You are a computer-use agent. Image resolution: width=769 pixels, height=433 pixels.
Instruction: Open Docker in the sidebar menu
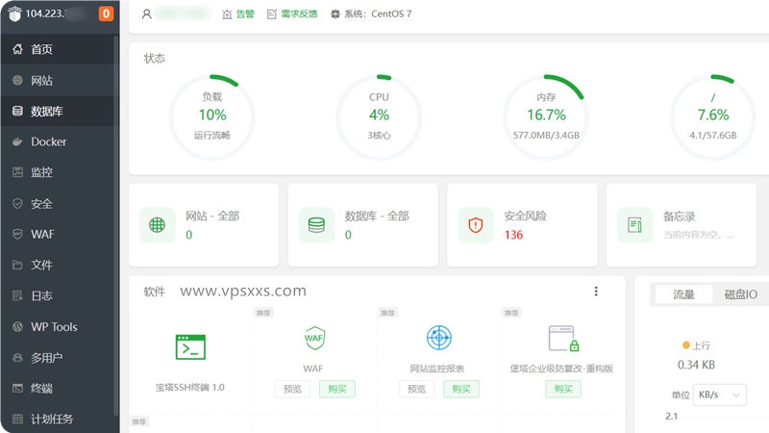click(x=60, y=141)
